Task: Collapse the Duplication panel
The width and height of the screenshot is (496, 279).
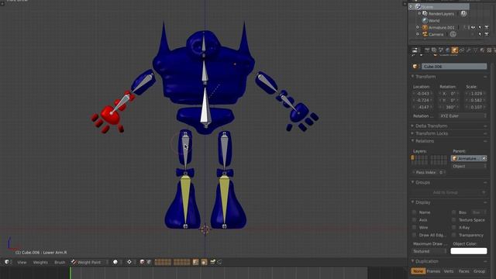Action: click(412, 261)
